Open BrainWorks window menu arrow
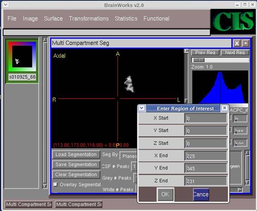Viewport: 257px width, 211px height. (x=6, y=4)
